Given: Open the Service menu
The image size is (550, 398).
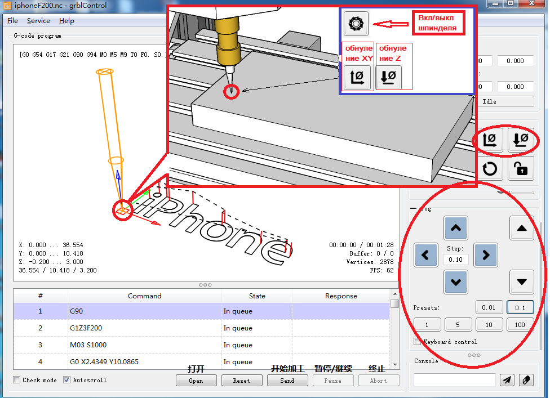Looking at the screenshot, I should point(38,21).
